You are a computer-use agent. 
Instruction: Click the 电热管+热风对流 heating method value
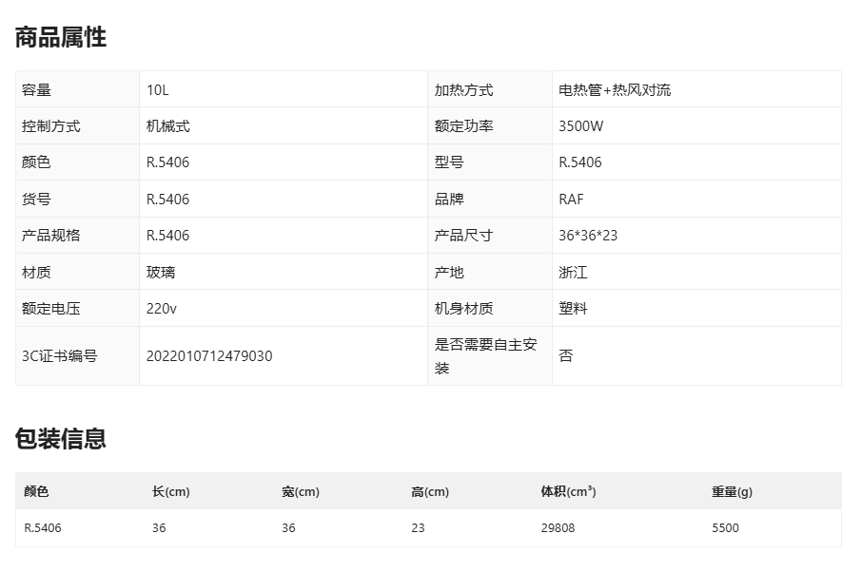click(615, 90)
